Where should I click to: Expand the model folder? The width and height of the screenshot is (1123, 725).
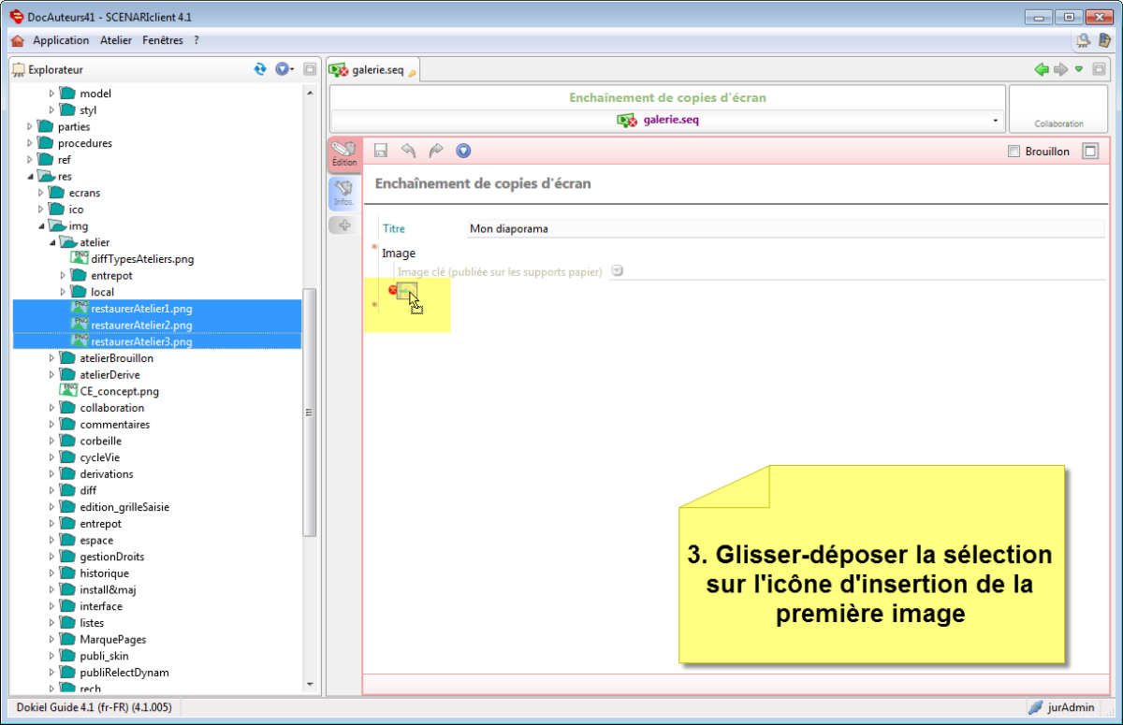52,94
